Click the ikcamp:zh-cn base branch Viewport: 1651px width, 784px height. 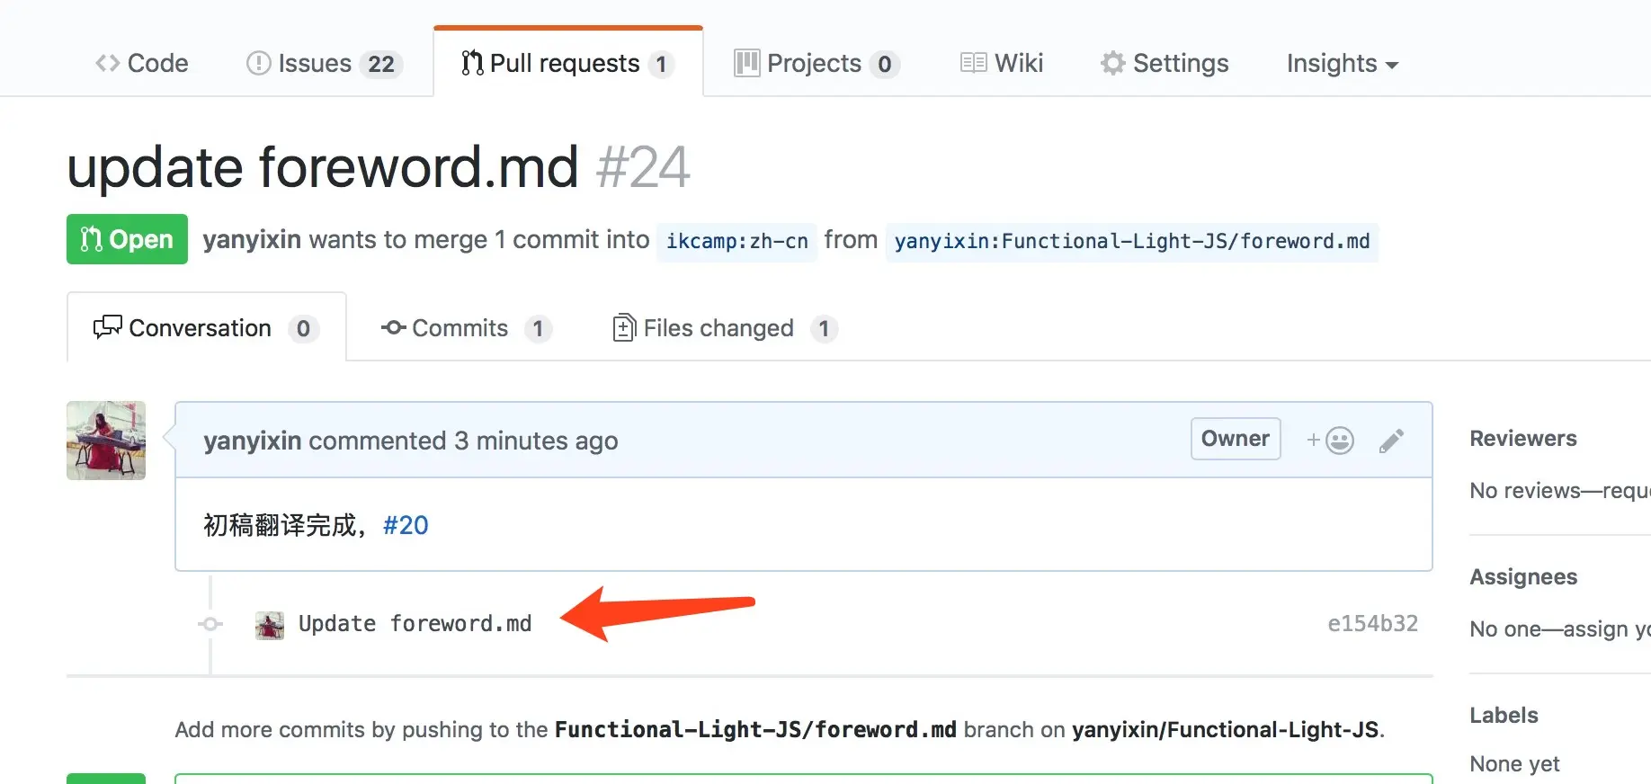(x=736, y=241)
